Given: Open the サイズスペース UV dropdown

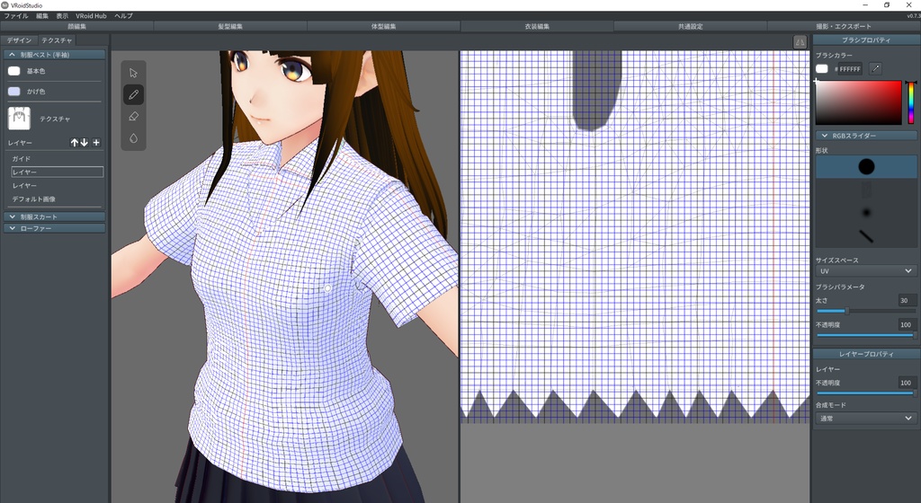Looking at the screenshot, I should (866, 271).
